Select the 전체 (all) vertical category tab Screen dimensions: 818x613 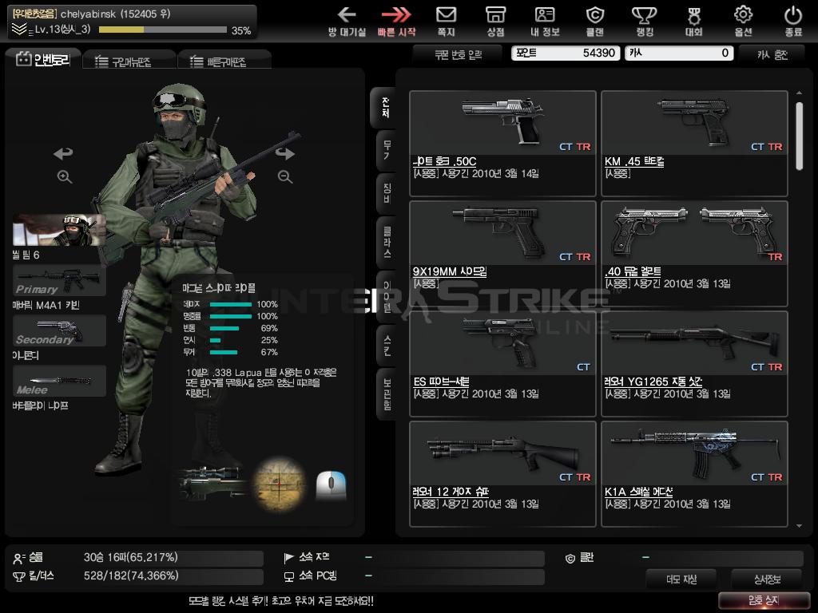(x=385, y=108)
